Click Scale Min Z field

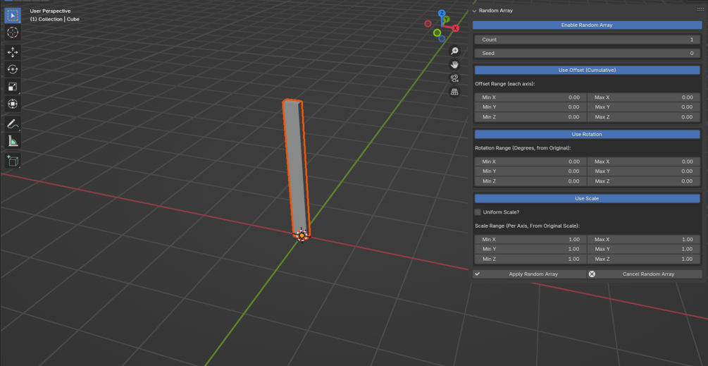point(530,259)
